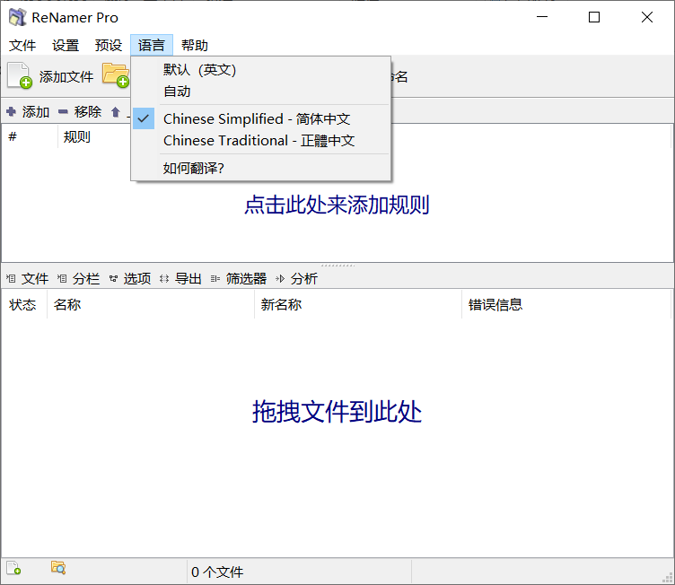Viewport: 675px width, 585px height.
Task: Click the small icon beside 分栏
Action: (62, 278)
